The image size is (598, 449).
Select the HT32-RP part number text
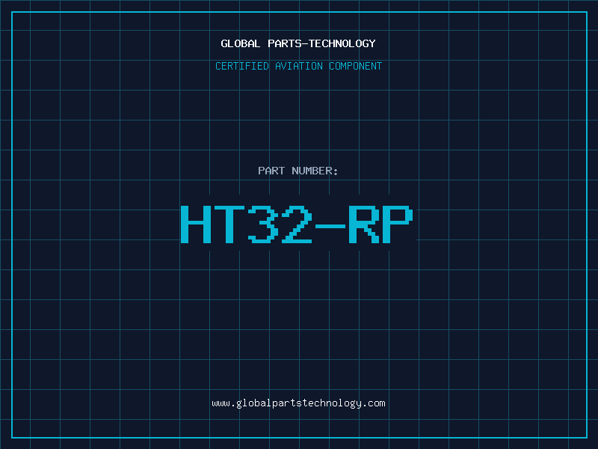pos(297,224)
